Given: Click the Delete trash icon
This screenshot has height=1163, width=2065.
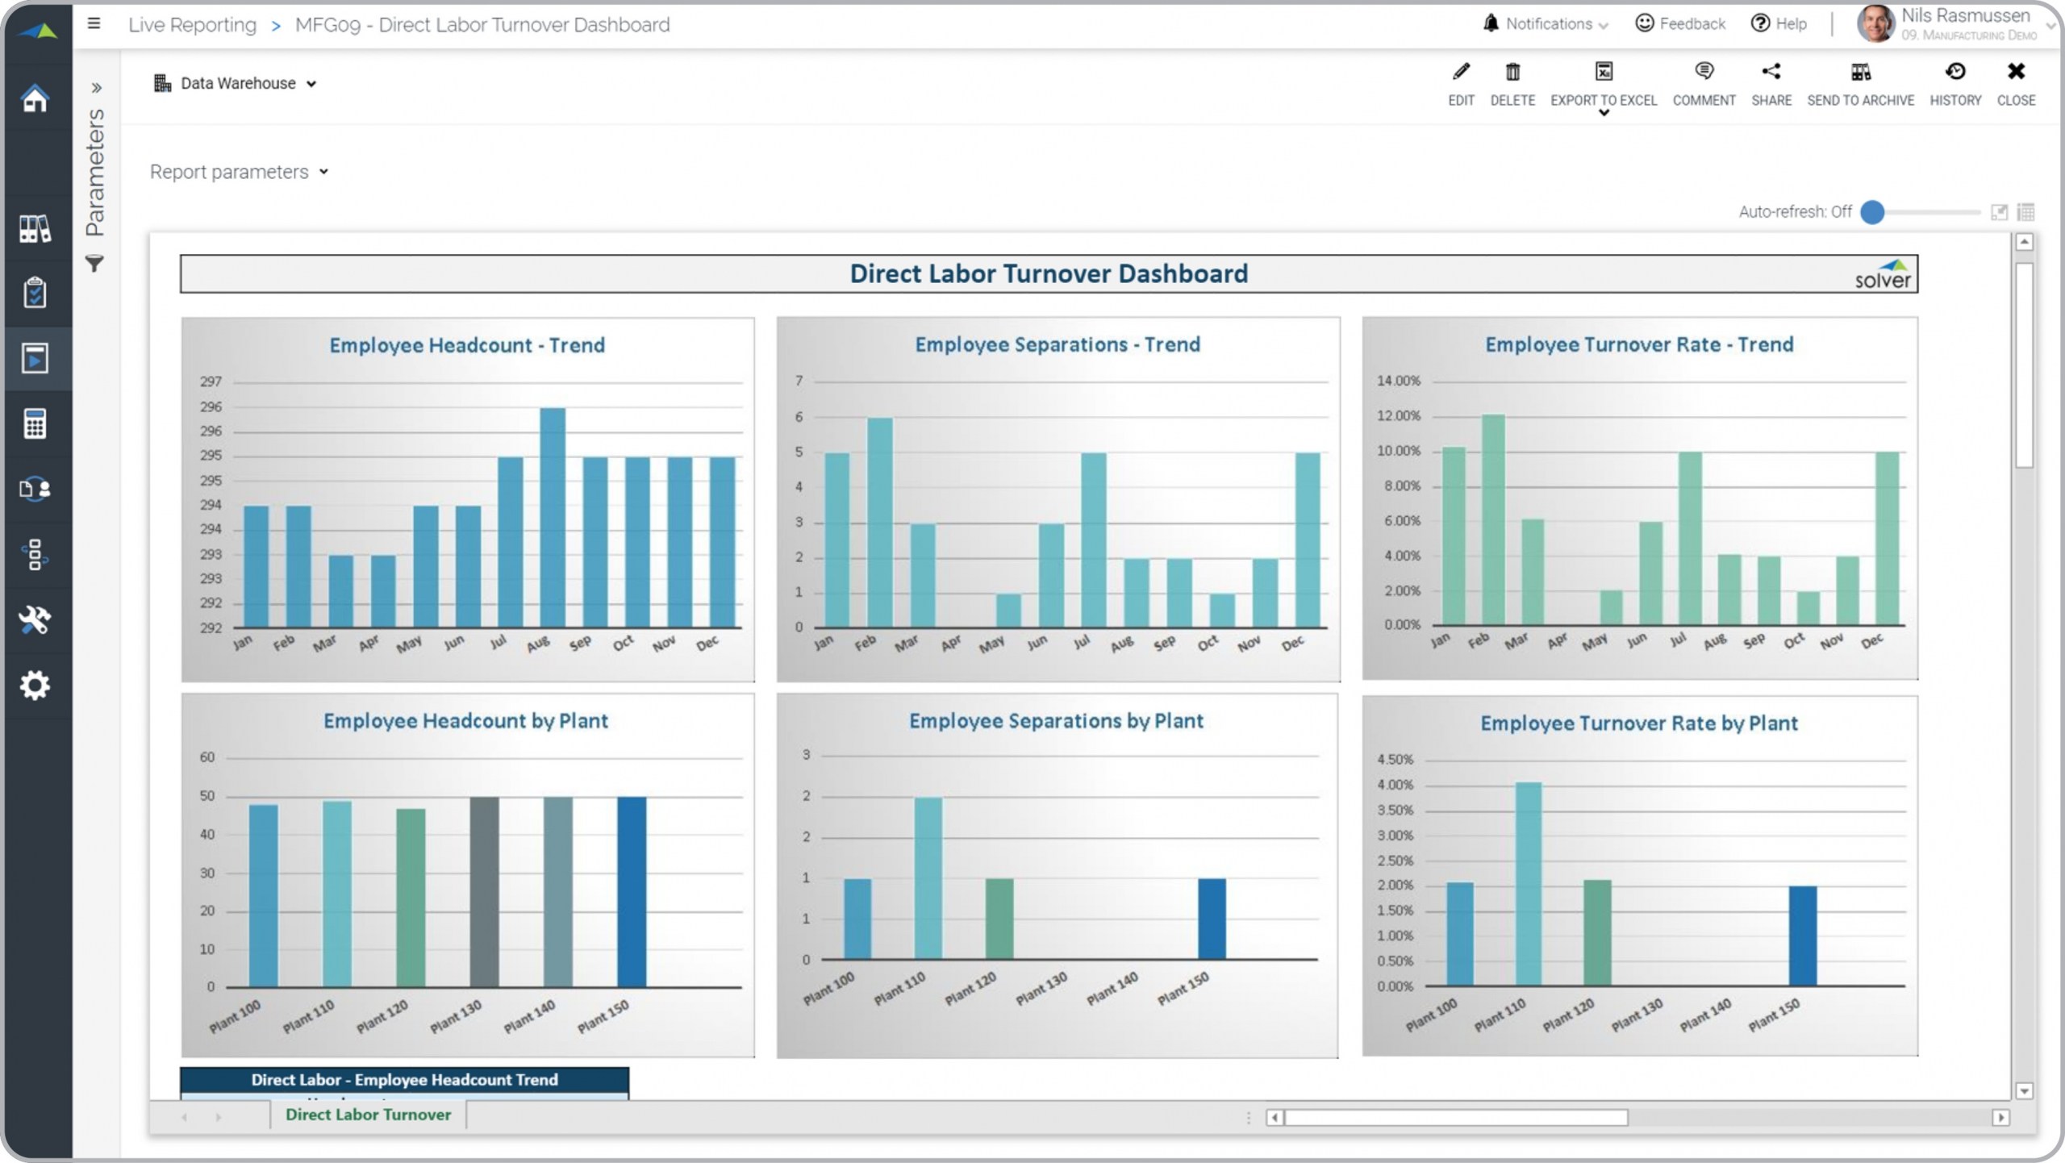Looking at the screenshot, I should pos(1512,73).
